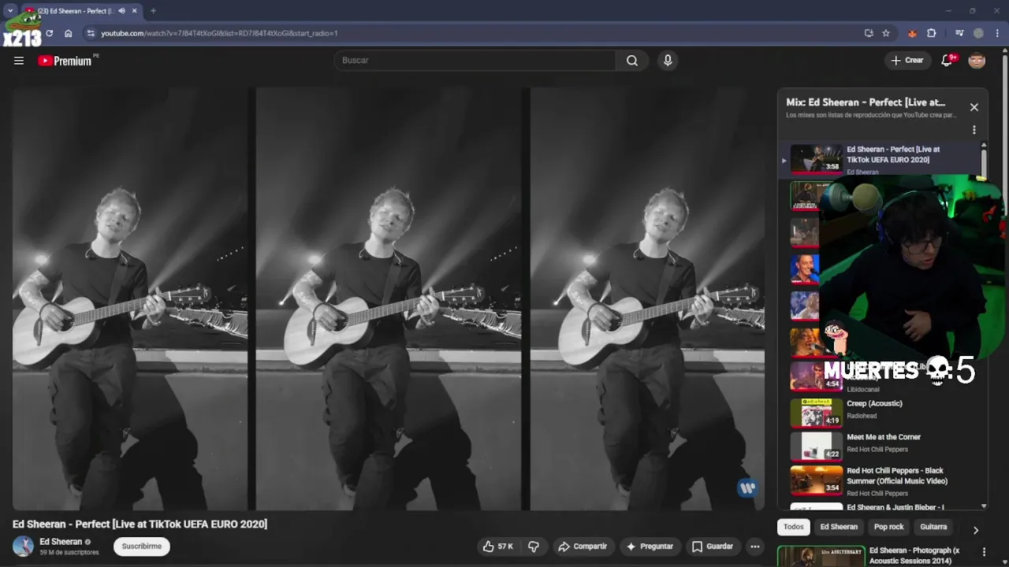Click the search magnifier button
The image size is (1009, 567).
(632, 61)
